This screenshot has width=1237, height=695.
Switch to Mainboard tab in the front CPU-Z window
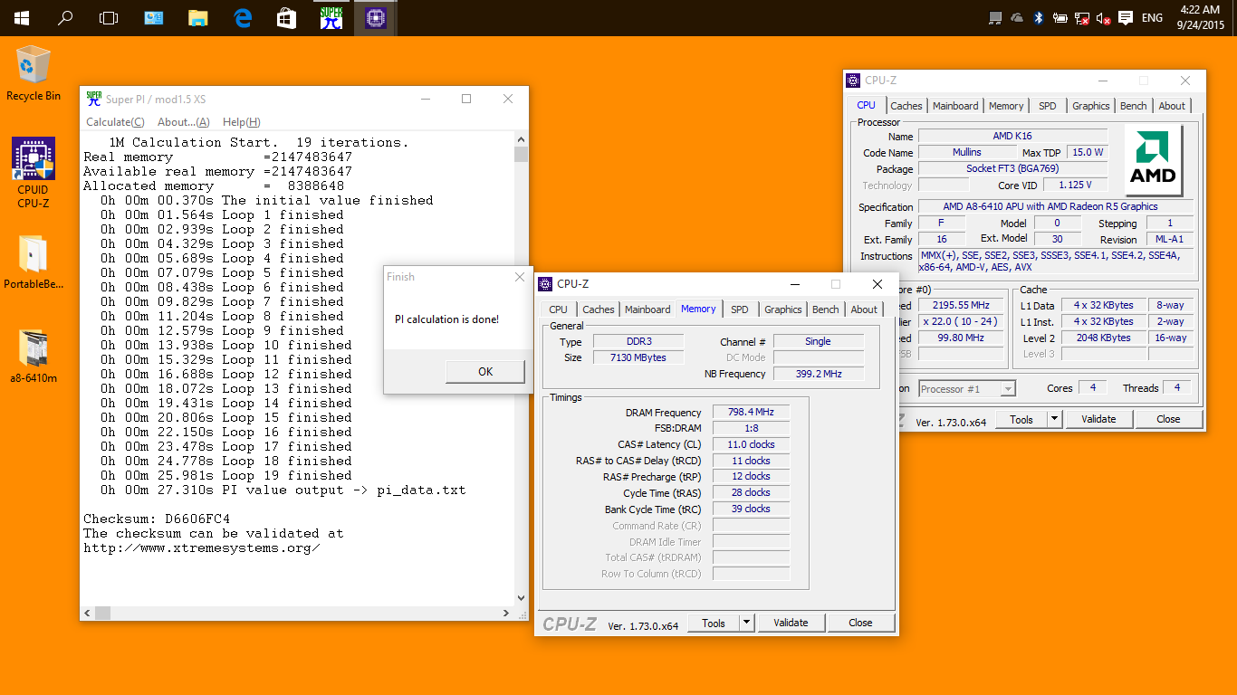[647, 309]
